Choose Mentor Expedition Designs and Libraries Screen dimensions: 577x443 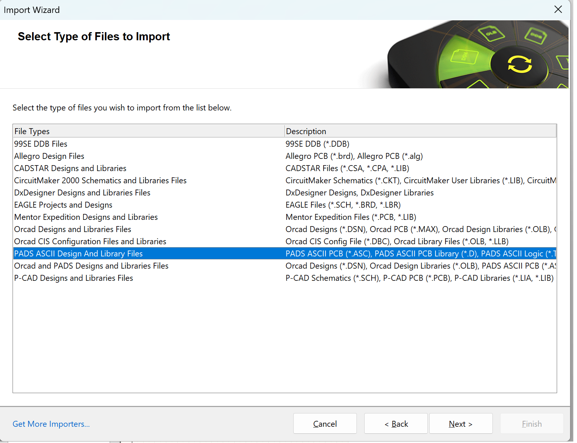point(86,217)
